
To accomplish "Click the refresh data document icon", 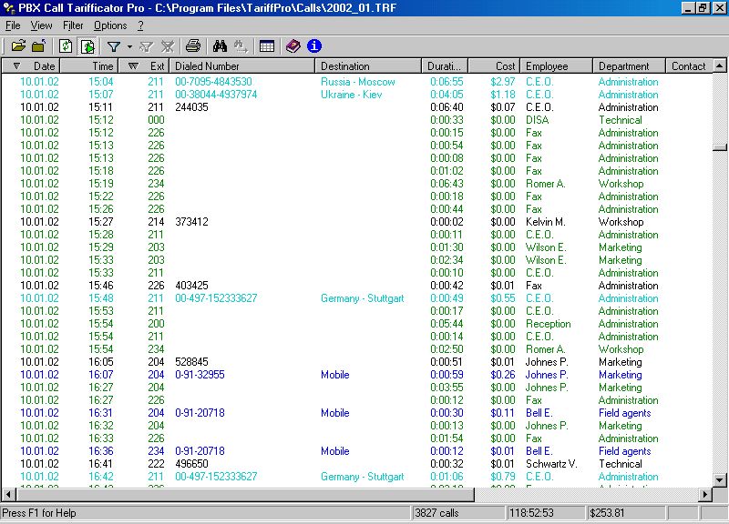I will pos(66,46).
